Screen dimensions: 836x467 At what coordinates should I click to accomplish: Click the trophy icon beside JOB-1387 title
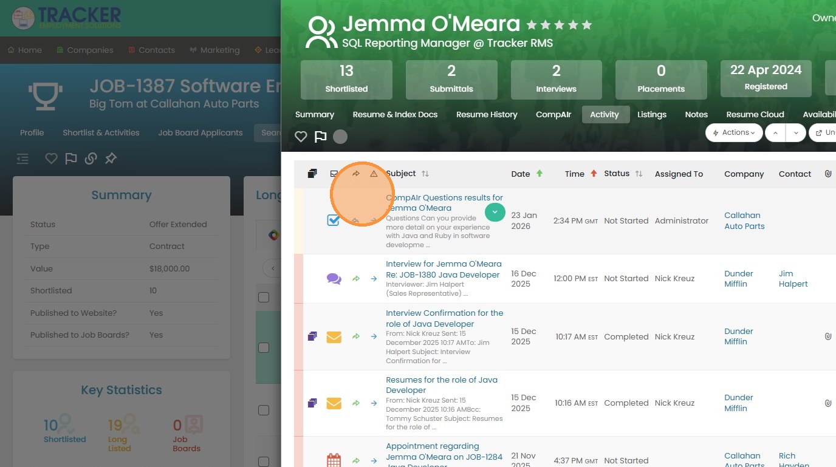coord(46,96)
